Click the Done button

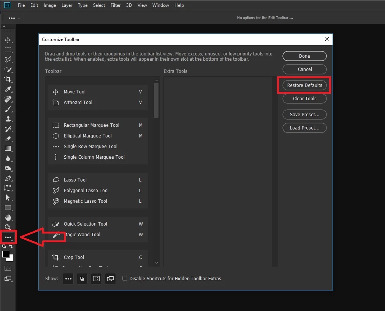[304, 56]
